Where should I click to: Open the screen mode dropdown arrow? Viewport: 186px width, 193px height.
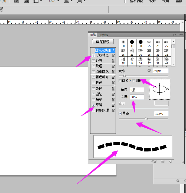pos(84,1)
